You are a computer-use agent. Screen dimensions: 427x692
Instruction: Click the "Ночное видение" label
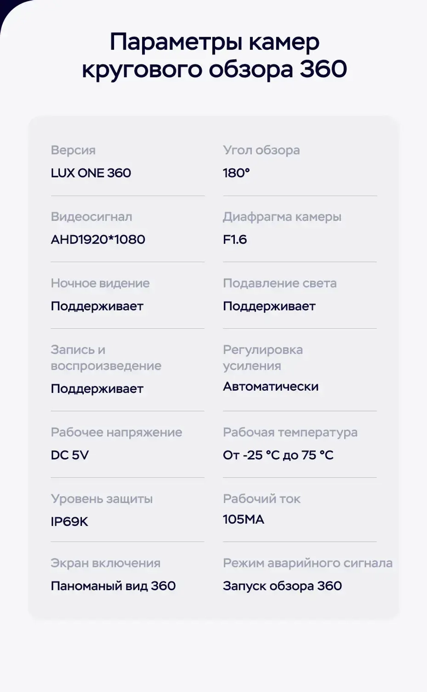pos(100,283)
